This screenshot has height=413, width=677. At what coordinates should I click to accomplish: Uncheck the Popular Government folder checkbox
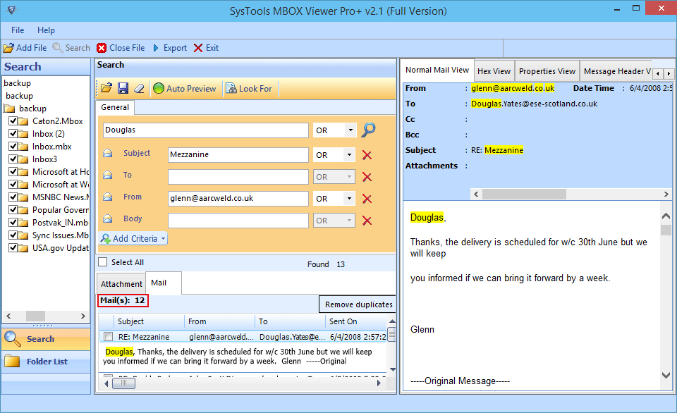[x=13, y=210]
